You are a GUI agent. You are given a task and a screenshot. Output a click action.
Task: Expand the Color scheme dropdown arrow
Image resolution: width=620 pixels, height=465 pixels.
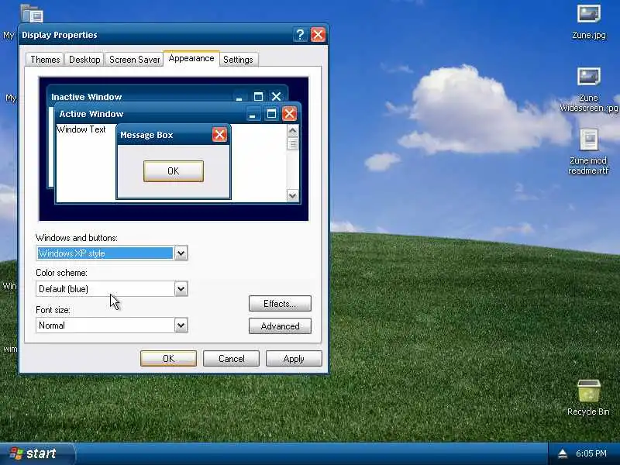pyautogui.click(x=181, y=289)
